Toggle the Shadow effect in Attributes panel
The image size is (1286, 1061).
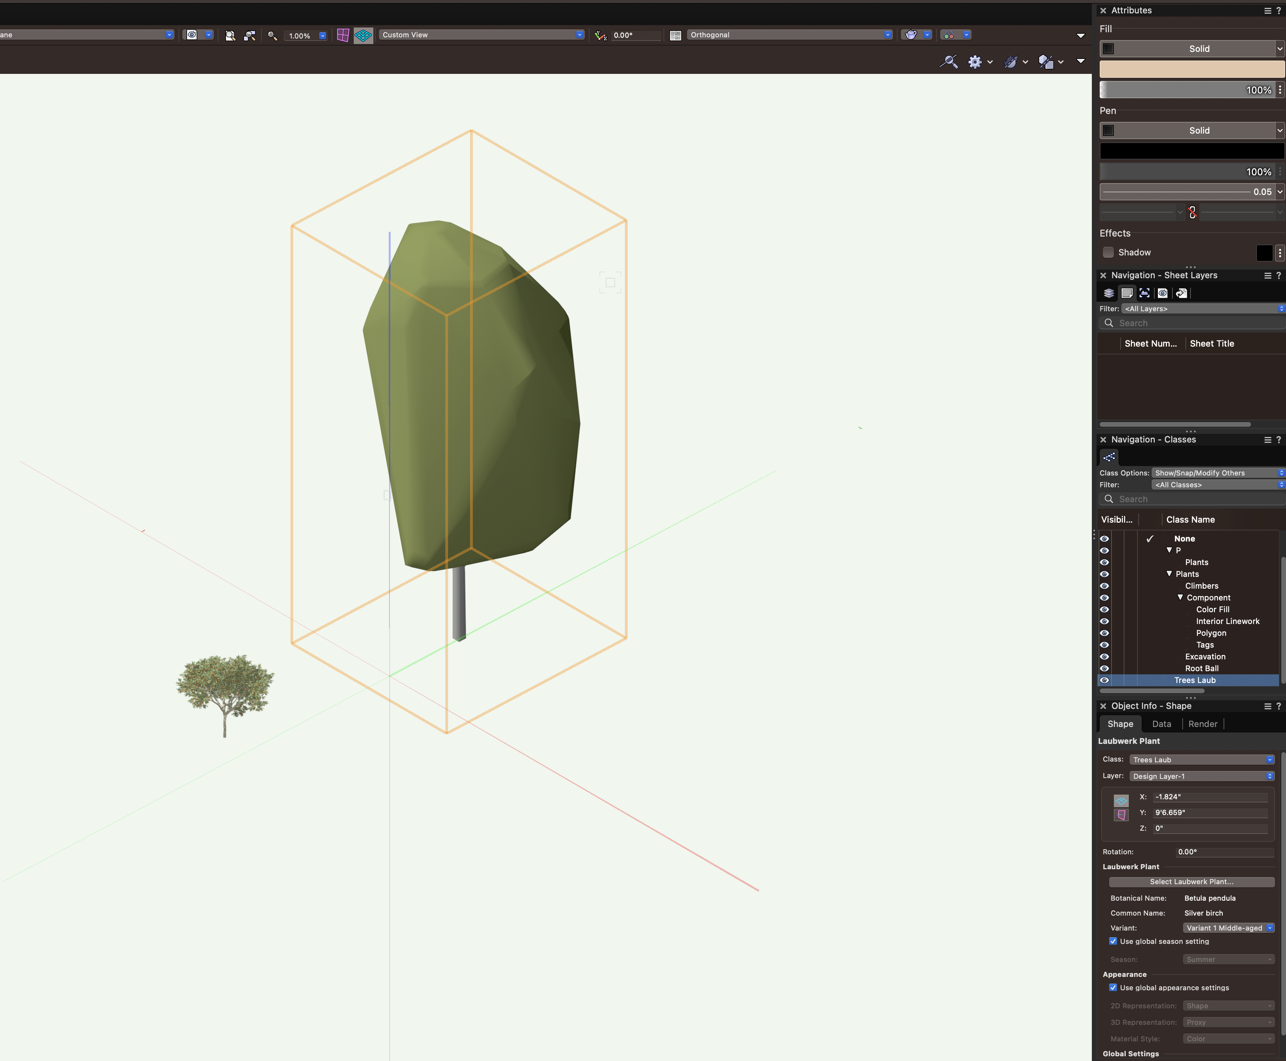tap(1108, 252)
